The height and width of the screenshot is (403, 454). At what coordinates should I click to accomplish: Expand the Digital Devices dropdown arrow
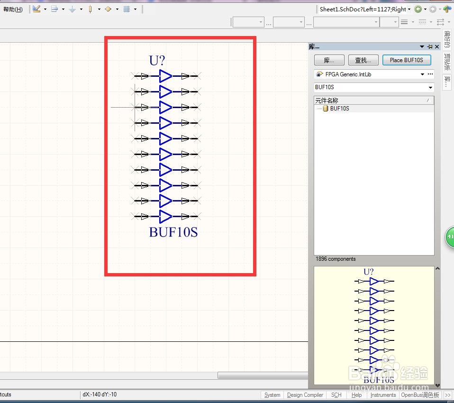point(99,9)
